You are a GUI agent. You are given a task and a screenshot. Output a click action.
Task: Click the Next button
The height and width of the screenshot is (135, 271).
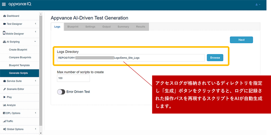[241, 40]
